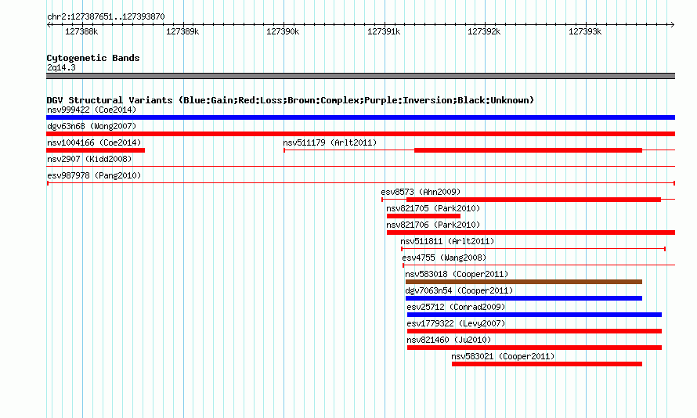
Task: Click the nsv999422 (Coe2014) blue gain bar
Action: point(360,117)
